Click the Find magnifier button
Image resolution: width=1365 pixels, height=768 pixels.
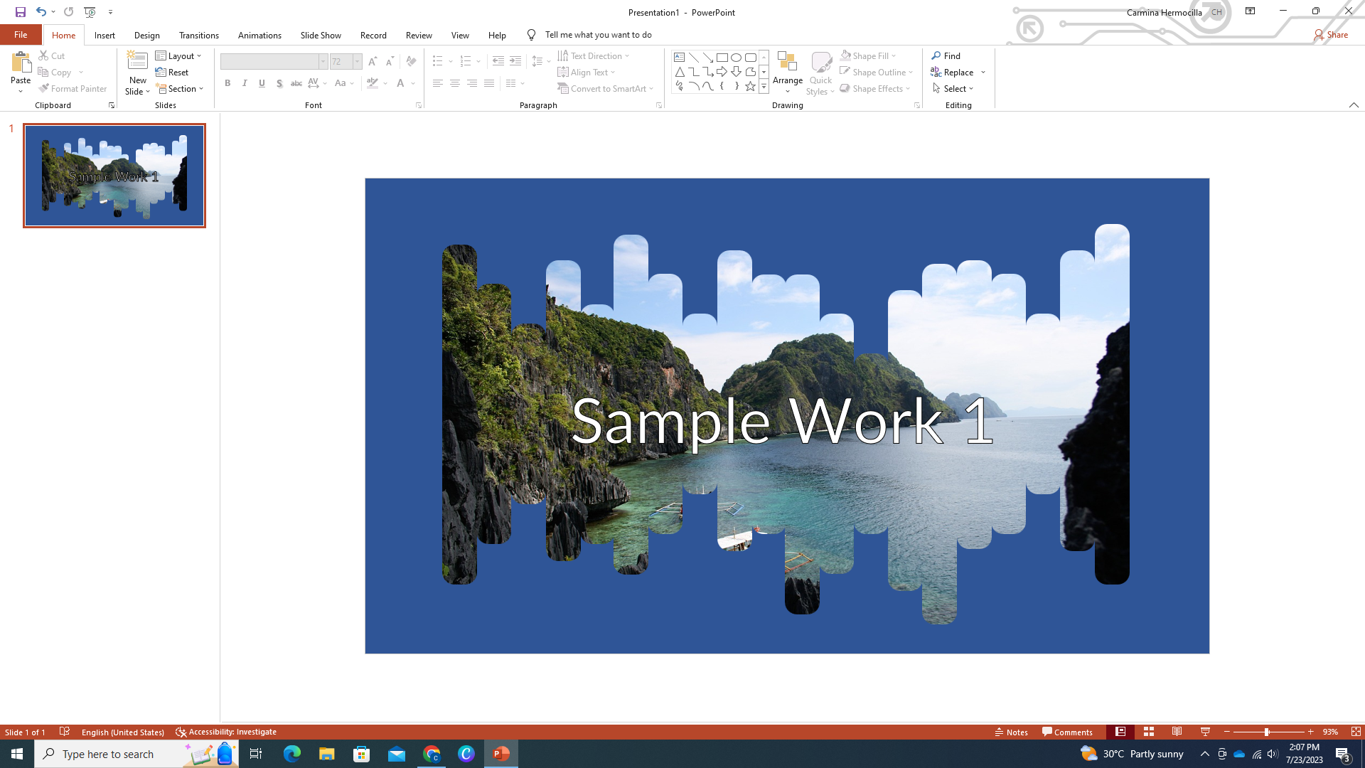click(x=946, y=55)
